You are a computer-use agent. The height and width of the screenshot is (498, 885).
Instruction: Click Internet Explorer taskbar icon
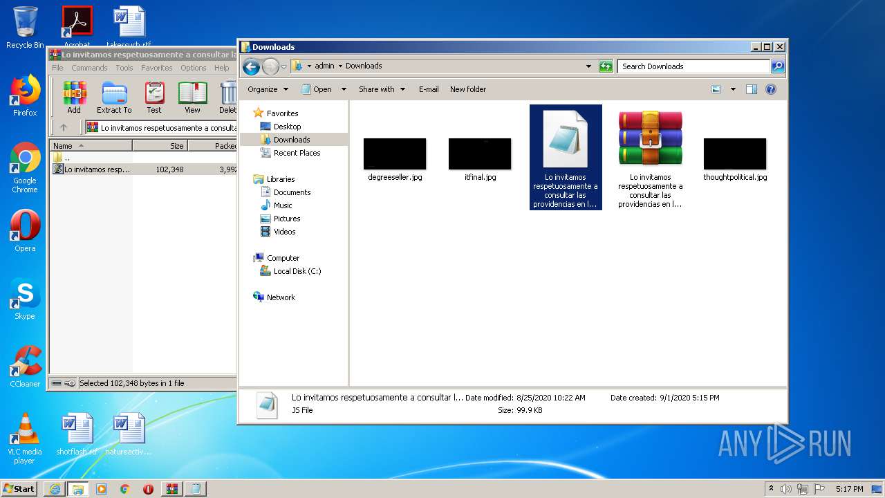[x=55, y=489]
